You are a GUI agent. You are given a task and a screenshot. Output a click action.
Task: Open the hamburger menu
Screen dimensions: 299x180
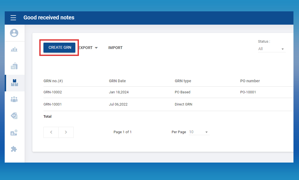coord(13,18)
